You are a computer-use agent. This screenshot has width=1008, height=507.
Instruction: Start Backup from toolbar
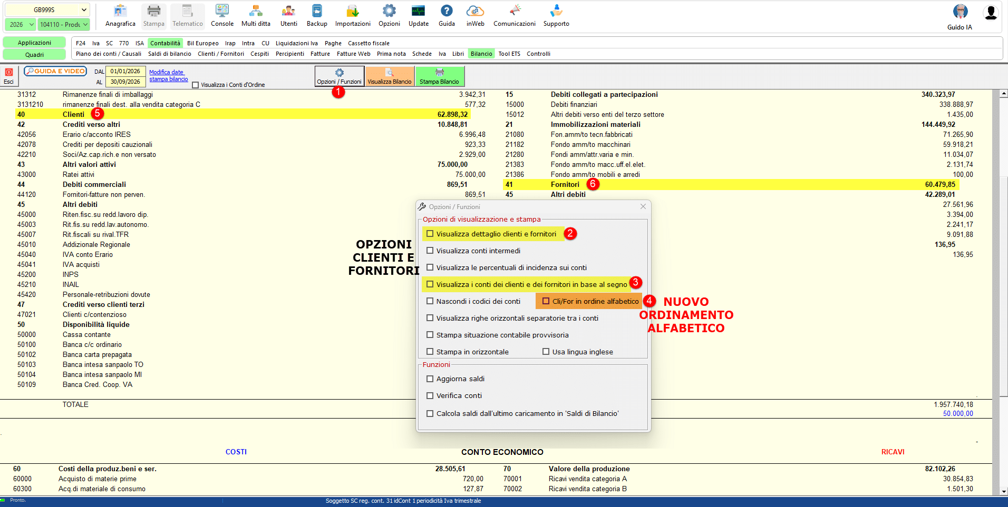click(317, 16)
